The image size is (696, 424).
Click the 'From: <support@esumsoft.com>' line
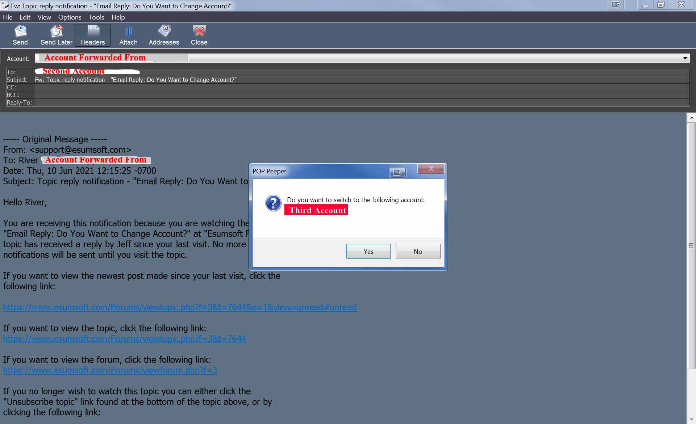click(67, 150)
